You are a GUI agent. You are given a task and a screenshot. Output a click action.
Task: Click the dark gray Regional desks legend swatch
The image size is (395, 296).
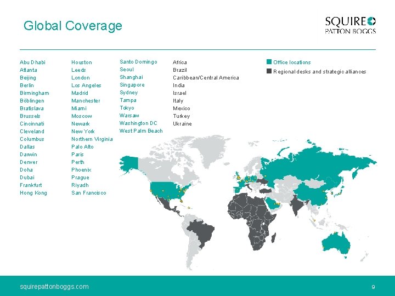click(x=269, y=71)
